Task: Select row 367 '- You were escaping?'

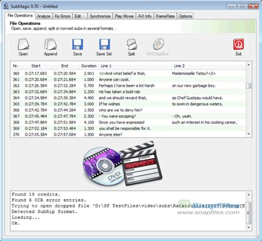Action: coord(128,116)
